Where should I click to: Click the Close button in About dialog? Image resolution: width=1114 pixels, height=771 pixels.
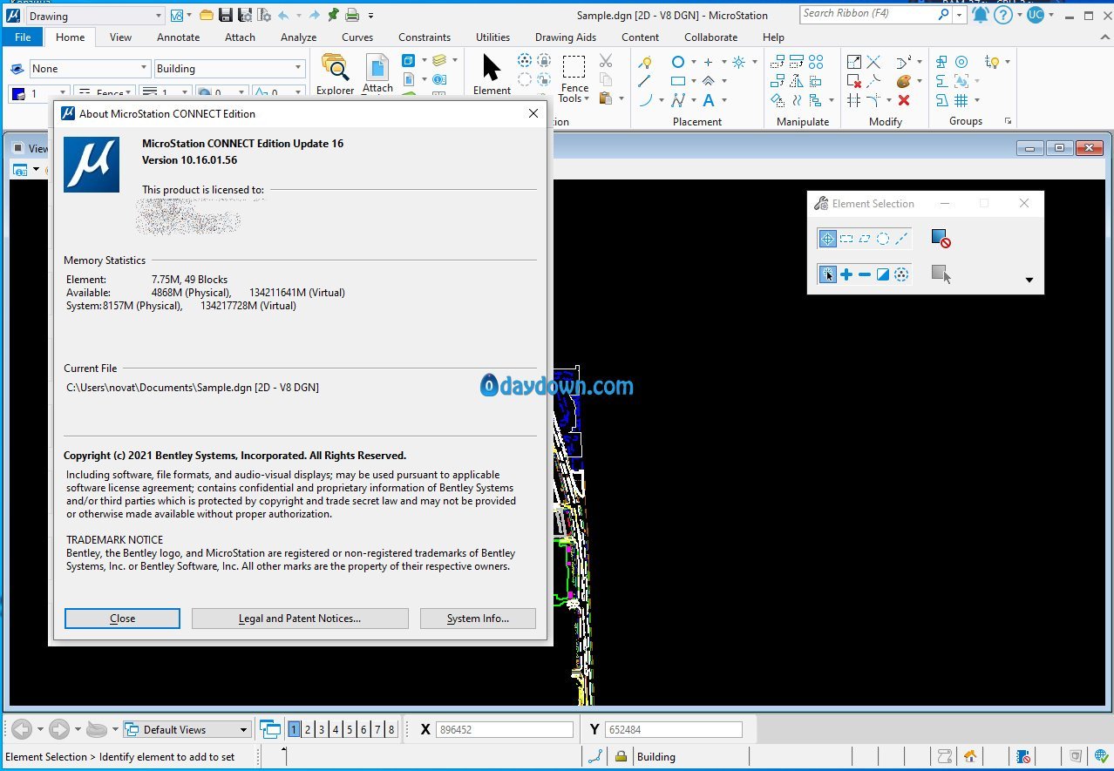(x=122, y=619)
